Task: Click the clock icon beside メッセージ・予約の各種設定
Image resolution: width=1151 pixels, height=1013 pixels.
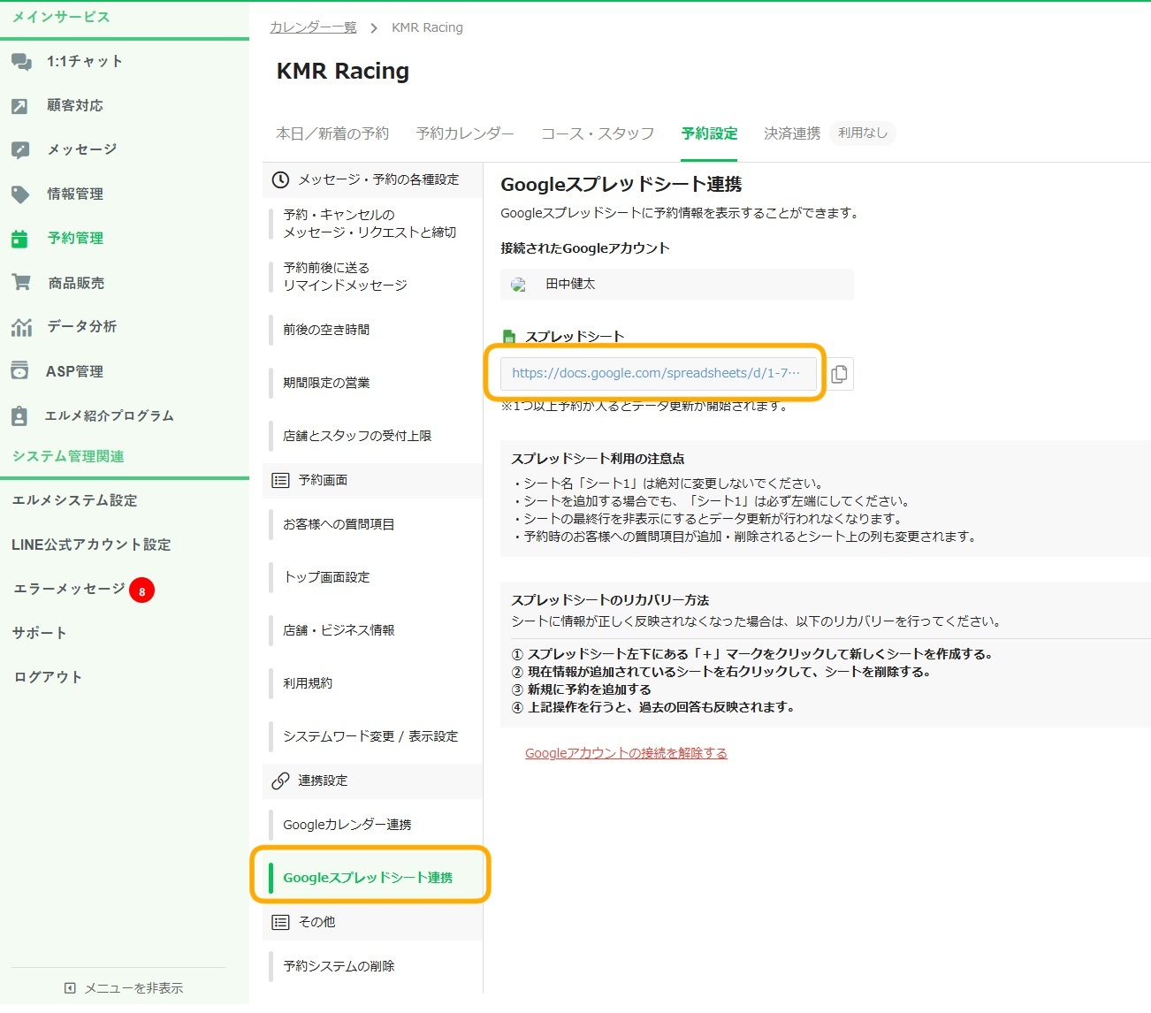Action: pos(280,179)
